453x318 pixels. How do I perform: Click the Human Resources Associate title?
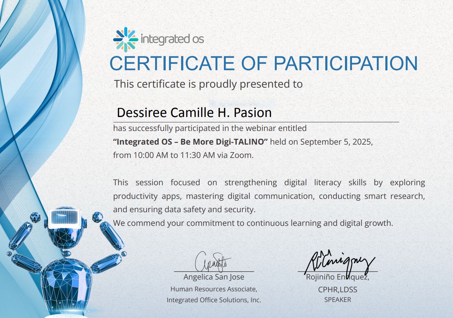tap(214, 289)
